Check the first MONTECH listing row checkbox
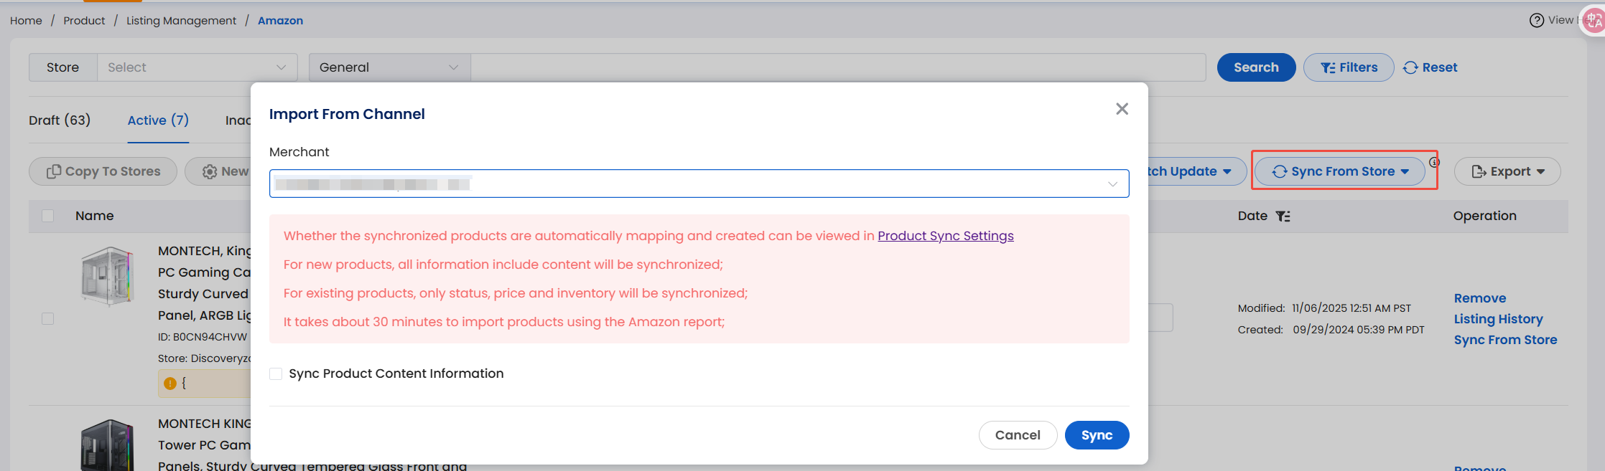 click(48, 318)
